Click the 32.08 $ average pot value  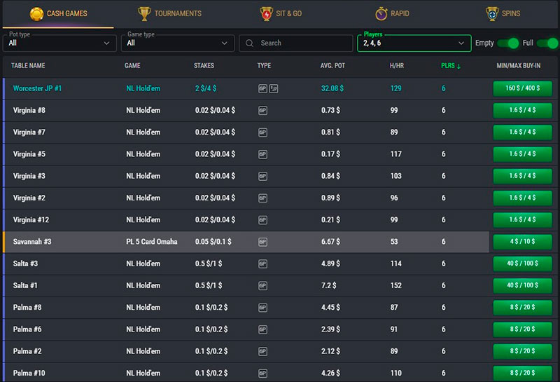[332, 88]
